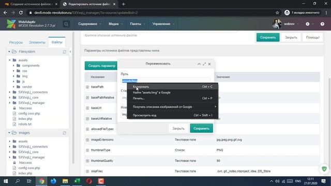Switch to the Ресурсы tab

pyautogui.click(x=16, y=42)
